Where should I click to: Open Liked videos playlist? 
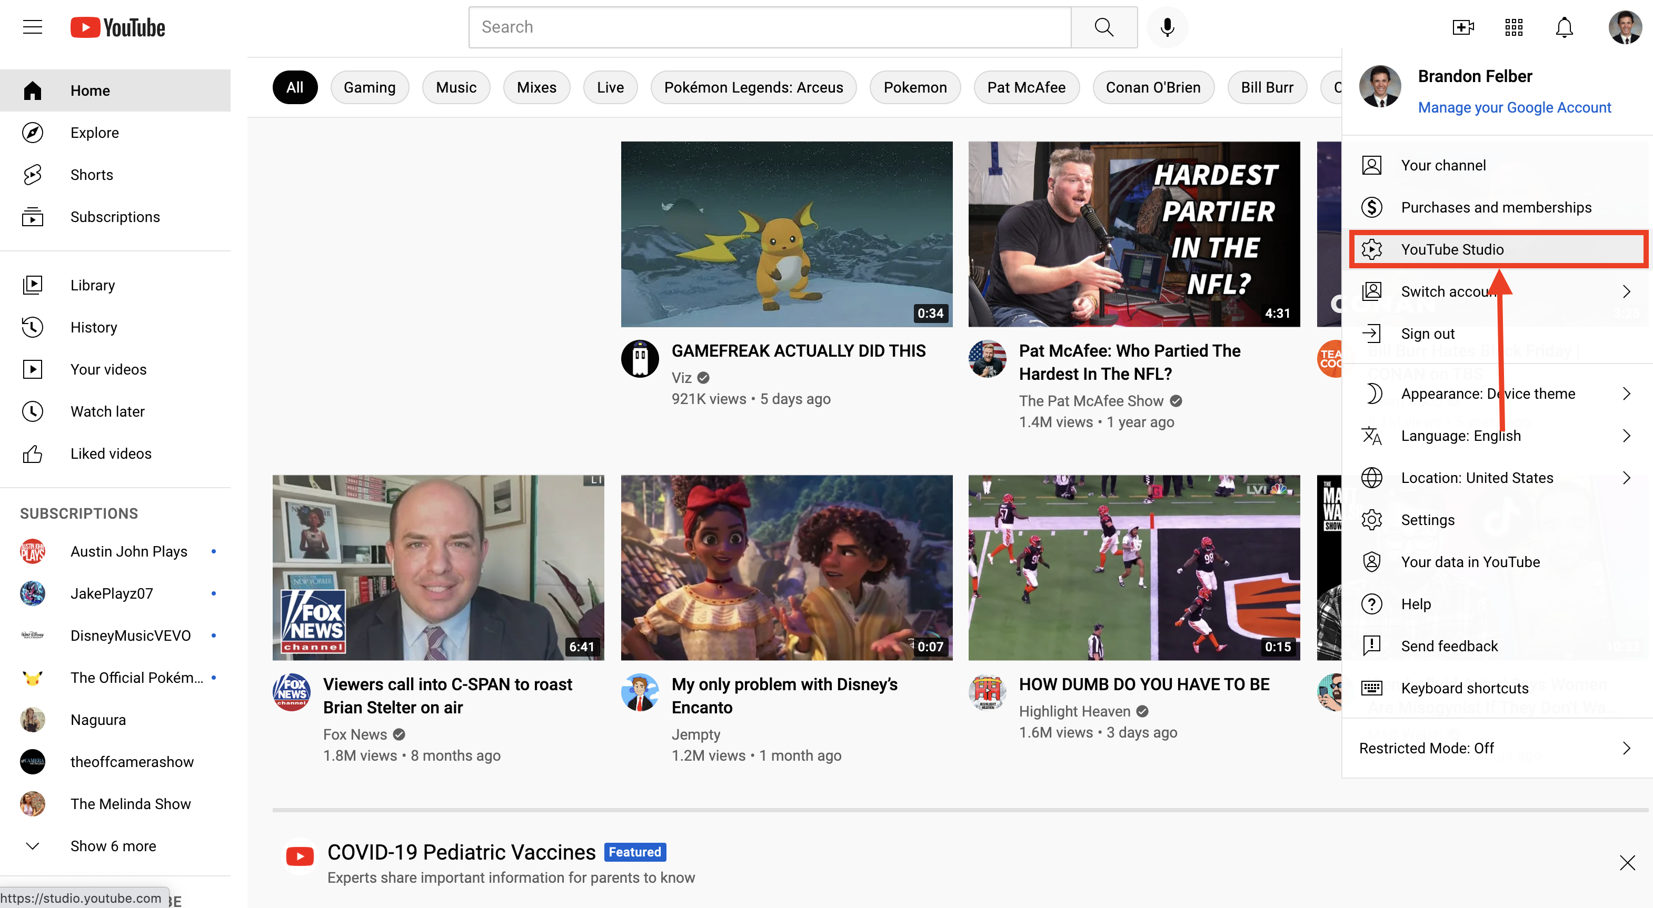[115, 453]
